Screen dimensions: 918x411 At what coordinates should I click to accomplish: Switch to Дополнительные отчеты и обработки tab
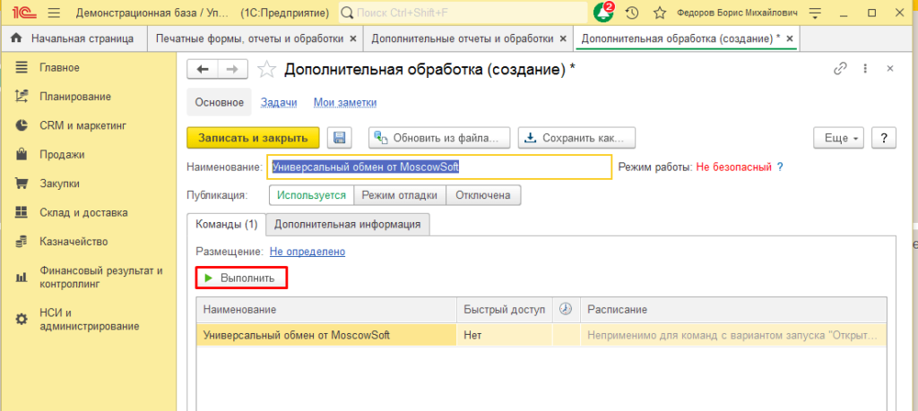pyautogui.click(x=463, y=39)
